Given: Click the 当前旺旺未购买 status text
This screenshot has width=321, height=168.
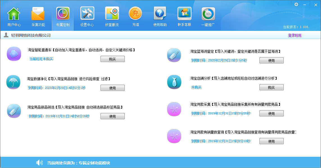Looking at the screenshot, I should coord(41,59).
